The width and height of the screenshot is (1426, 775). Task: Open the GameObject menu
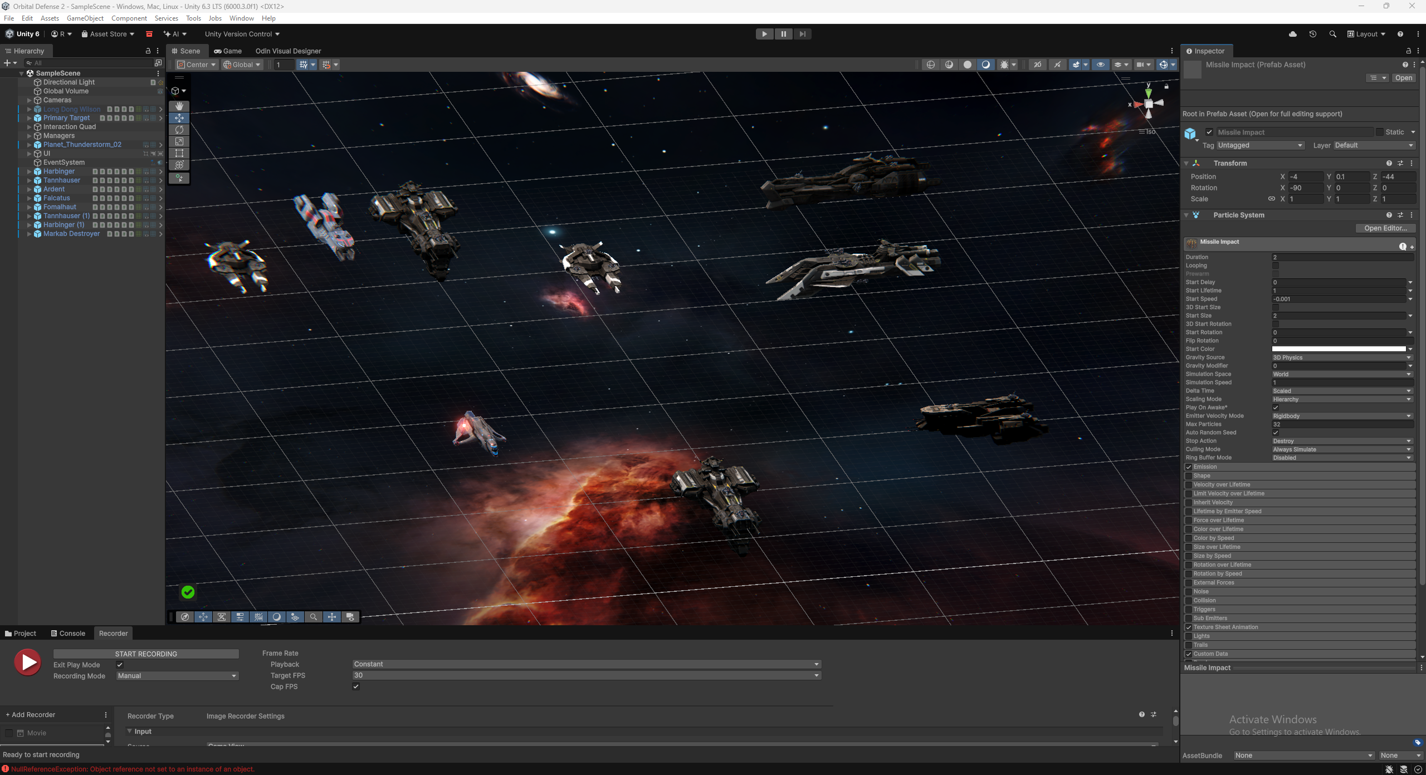coord(85,18)
